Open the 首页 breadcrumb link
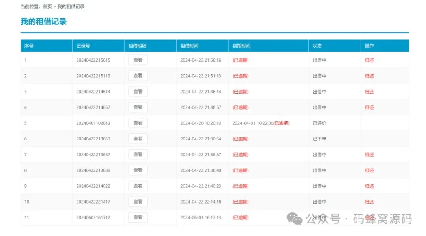Viewport: 426px width, 236px height. click(47, 7)
